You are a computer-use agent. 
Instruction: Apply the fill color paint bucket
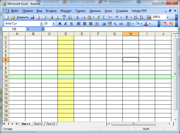(x=137, y=24)
